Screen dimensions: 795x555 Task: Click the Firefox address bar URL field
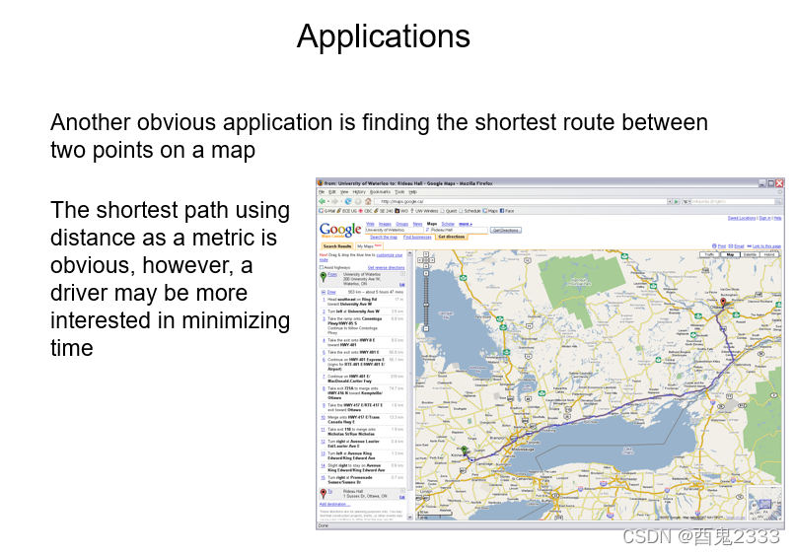[x=521, y=201]
